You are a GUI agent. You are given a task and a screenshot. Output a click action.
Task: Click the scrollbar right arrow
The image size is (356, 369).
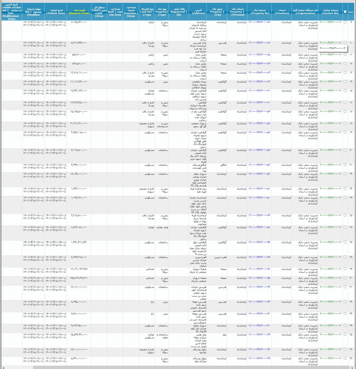coord(352,367)
